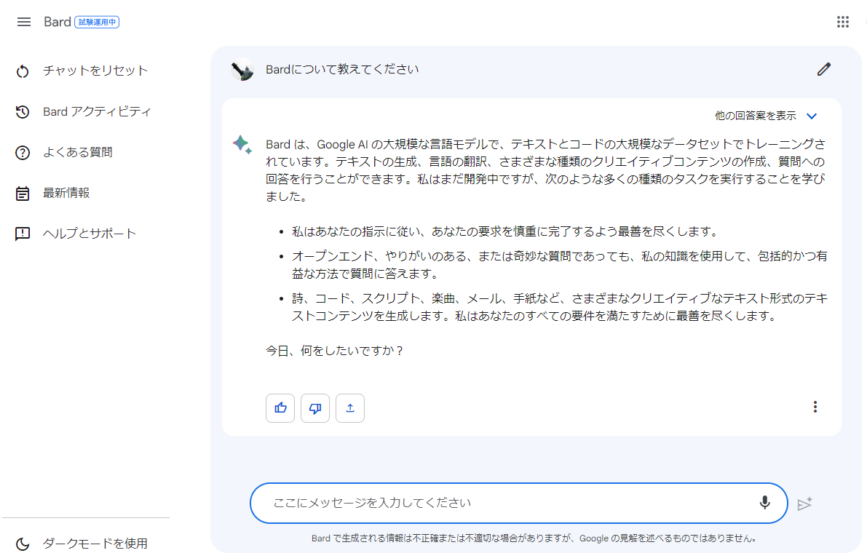The width and height of the screenshot is (867, 553).
Task: Click the help and support feedback icon
Action: tap(23, 234)
